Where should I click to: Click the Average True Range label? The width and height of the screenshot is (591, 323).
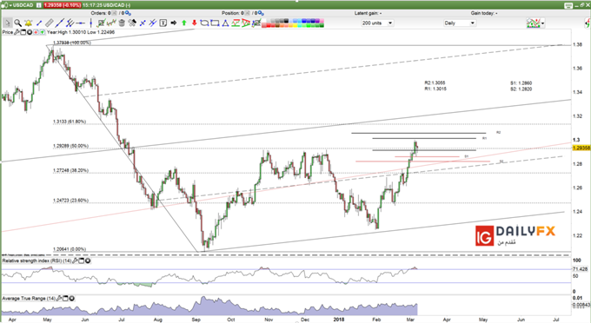pyautogui.click(x=29, y=299)
